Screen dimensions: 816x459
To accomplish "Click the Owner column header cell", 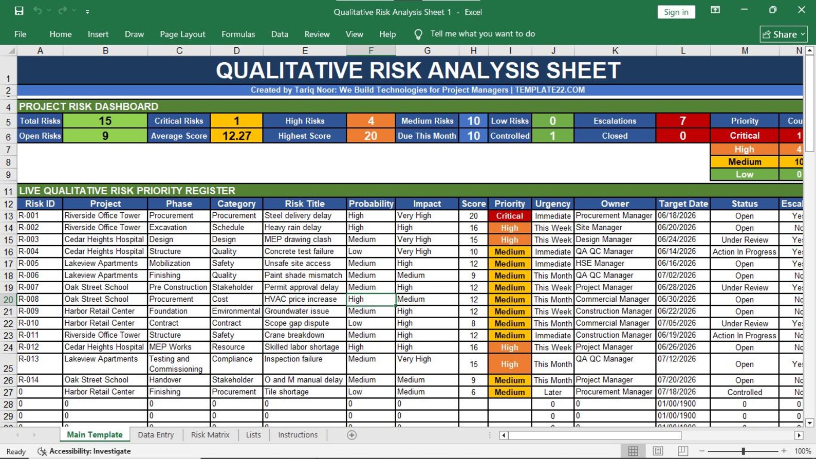I will point(615,204).
